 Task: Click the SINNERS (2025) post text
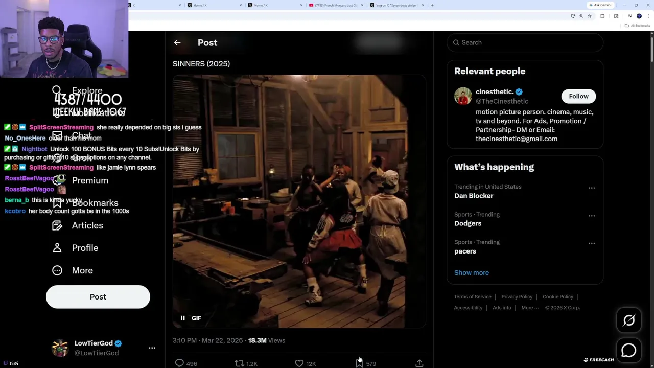click(201, 64)
